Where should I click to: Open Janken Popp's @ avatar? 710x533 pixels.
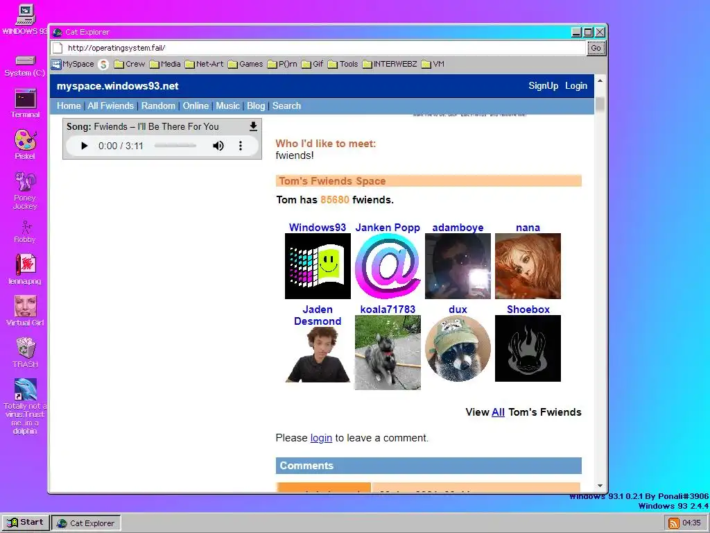pos(388,266)
